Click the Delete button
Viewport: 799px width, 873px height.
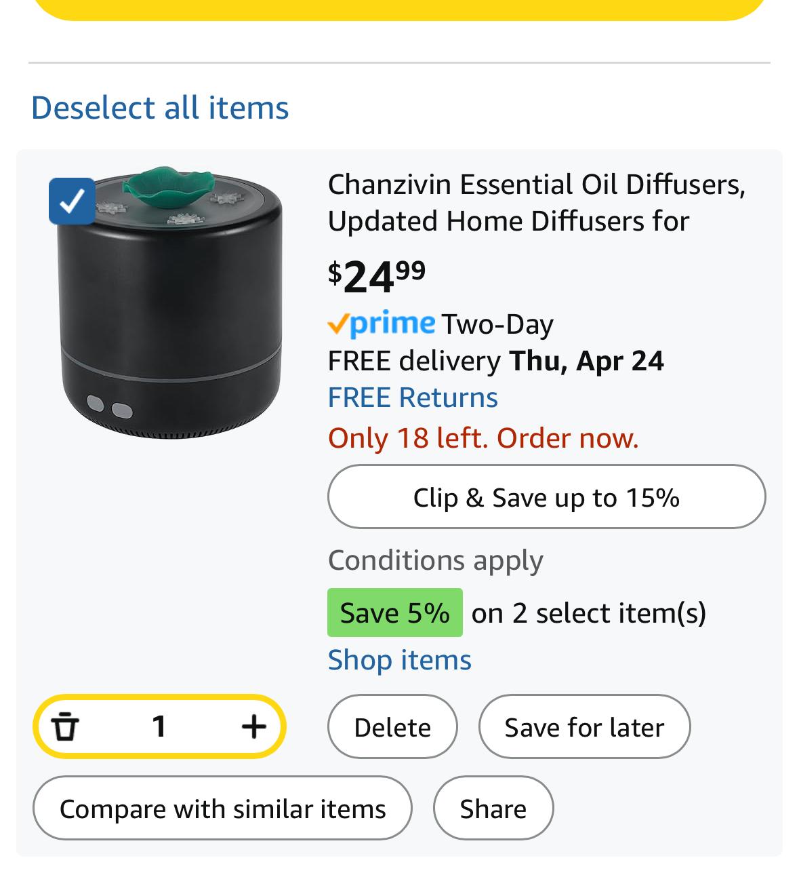(x=392, y=726)
